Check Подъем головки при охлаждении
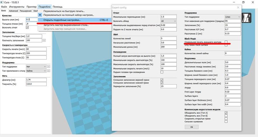 click(x=162, y=72)
